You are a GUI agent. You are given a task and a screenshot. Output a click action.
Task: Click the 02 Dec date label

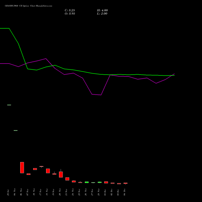click(112, 192)
